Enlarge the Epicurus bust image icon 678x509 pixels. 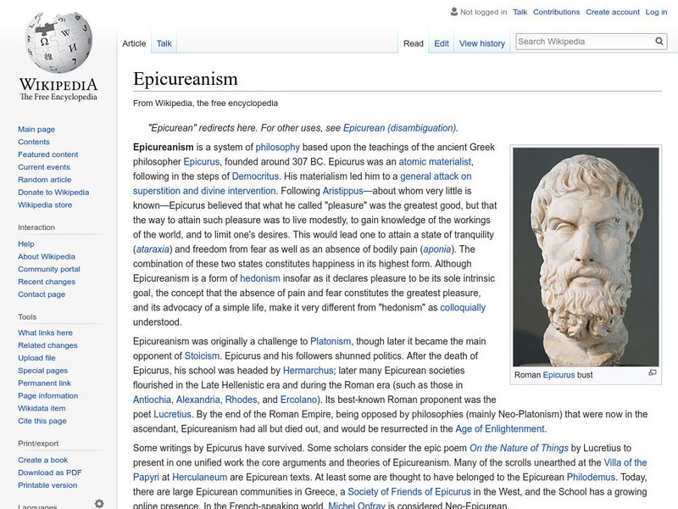pos(653,372)
